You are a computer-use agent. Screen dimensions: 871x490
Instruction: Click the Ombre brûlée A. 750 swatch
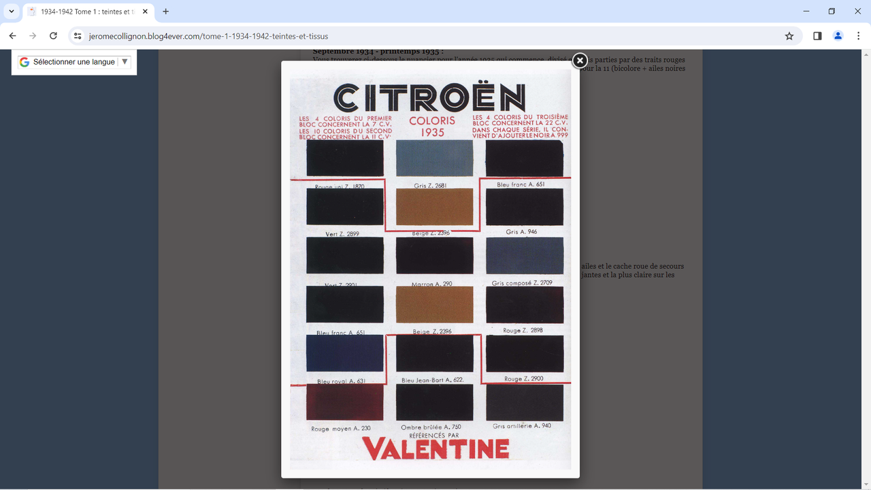pyautogui.click(x=434, y=402)
